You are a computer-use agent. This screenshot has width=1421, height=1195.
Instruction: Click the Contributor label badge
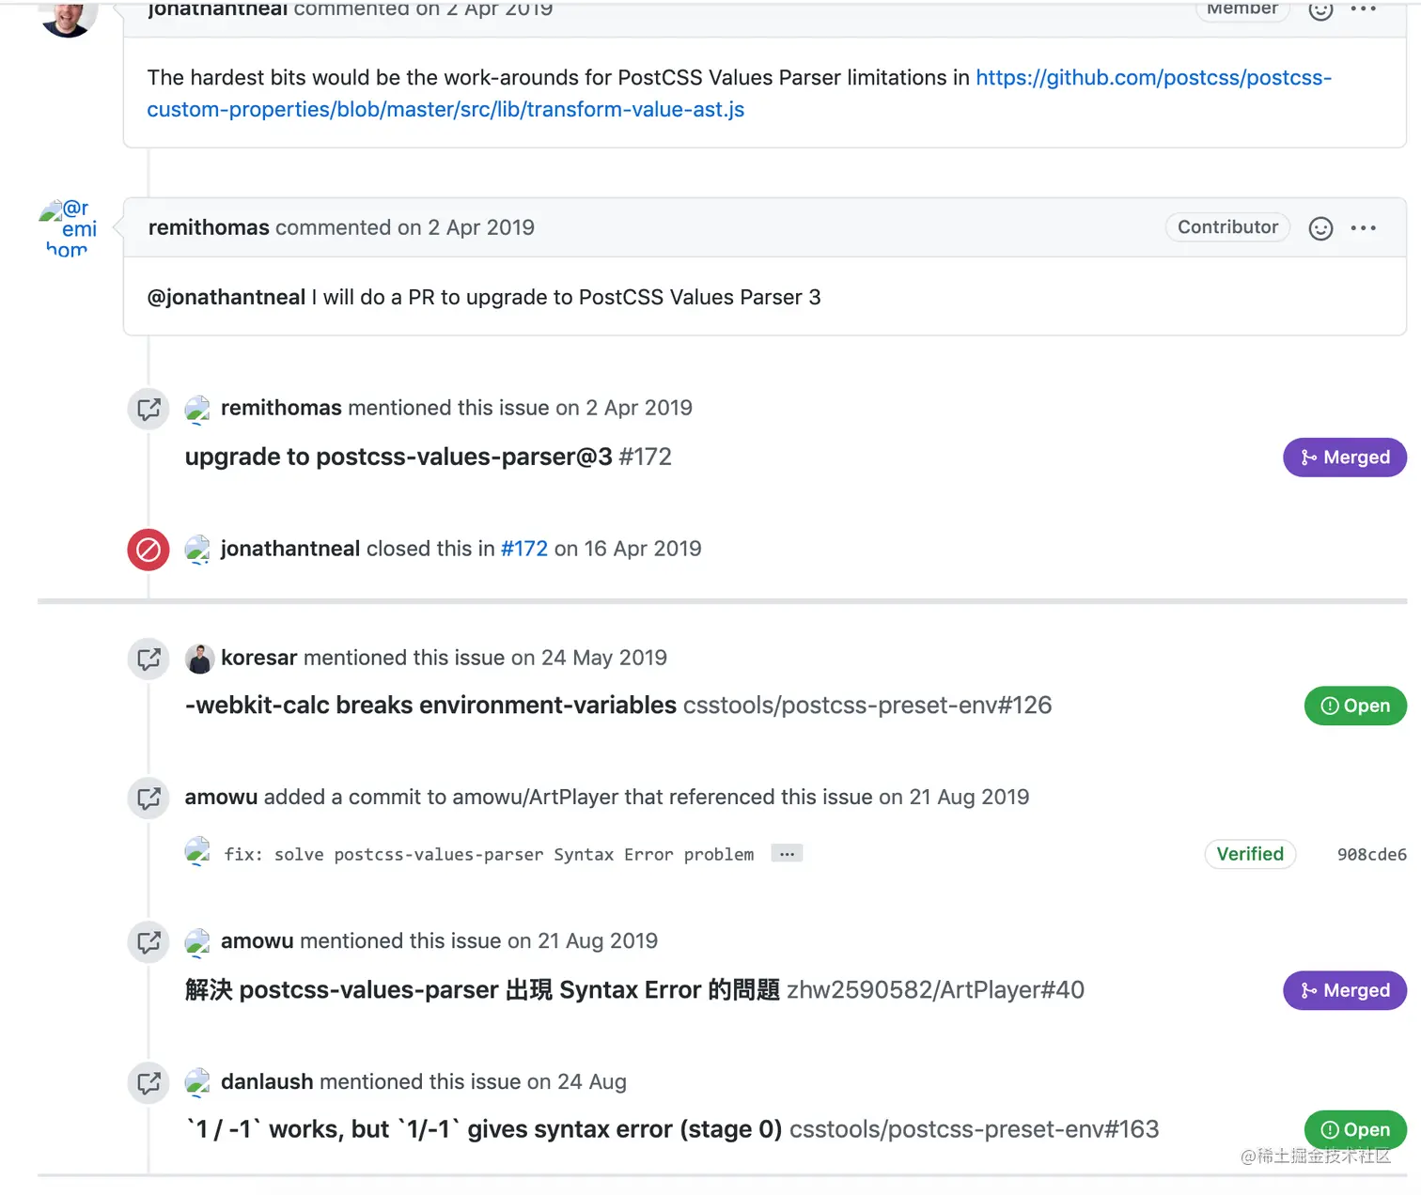coord(1227,227)
